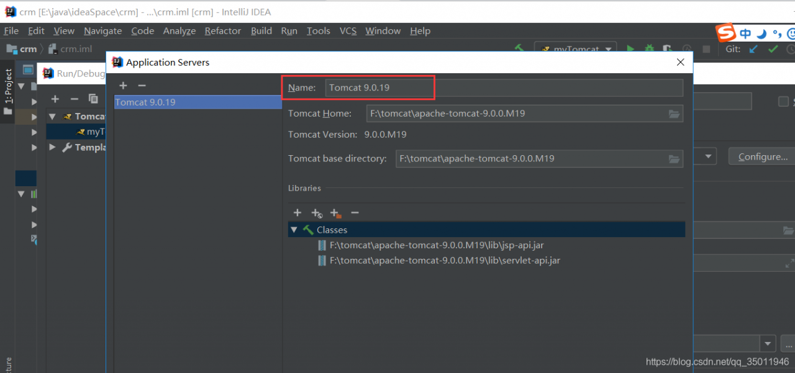Add a new application server
The height and width of the screenshot is (373, 795).
123,86
